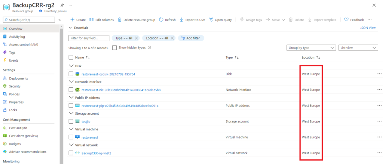Image resolution: width=383 pixels, height=164 pixels.
Task: Check the restorewest-osdisk row checkbox
Action: pos(71,74)
